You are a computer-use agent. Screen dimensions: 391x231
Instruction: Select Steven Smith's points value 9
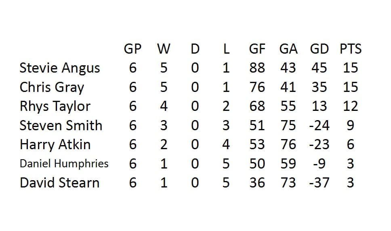(350, 125)
